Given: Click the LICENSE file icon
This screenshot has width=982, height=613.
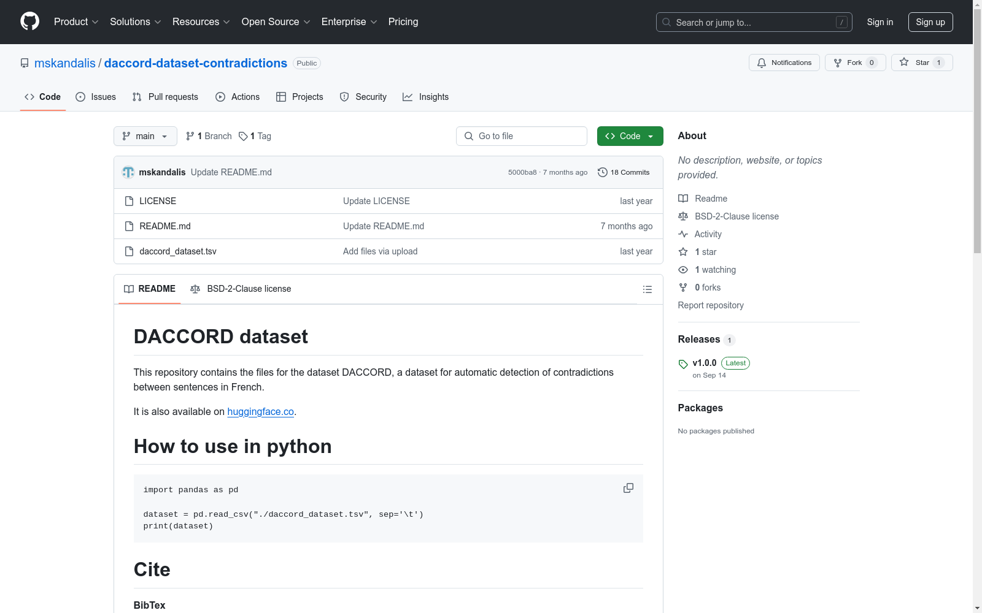Looking at the screenshot, I should tap(129, 201).
